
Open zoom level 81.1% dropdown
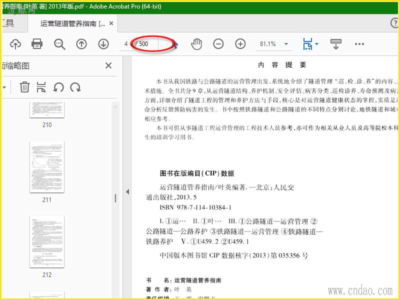pos(286,44)
